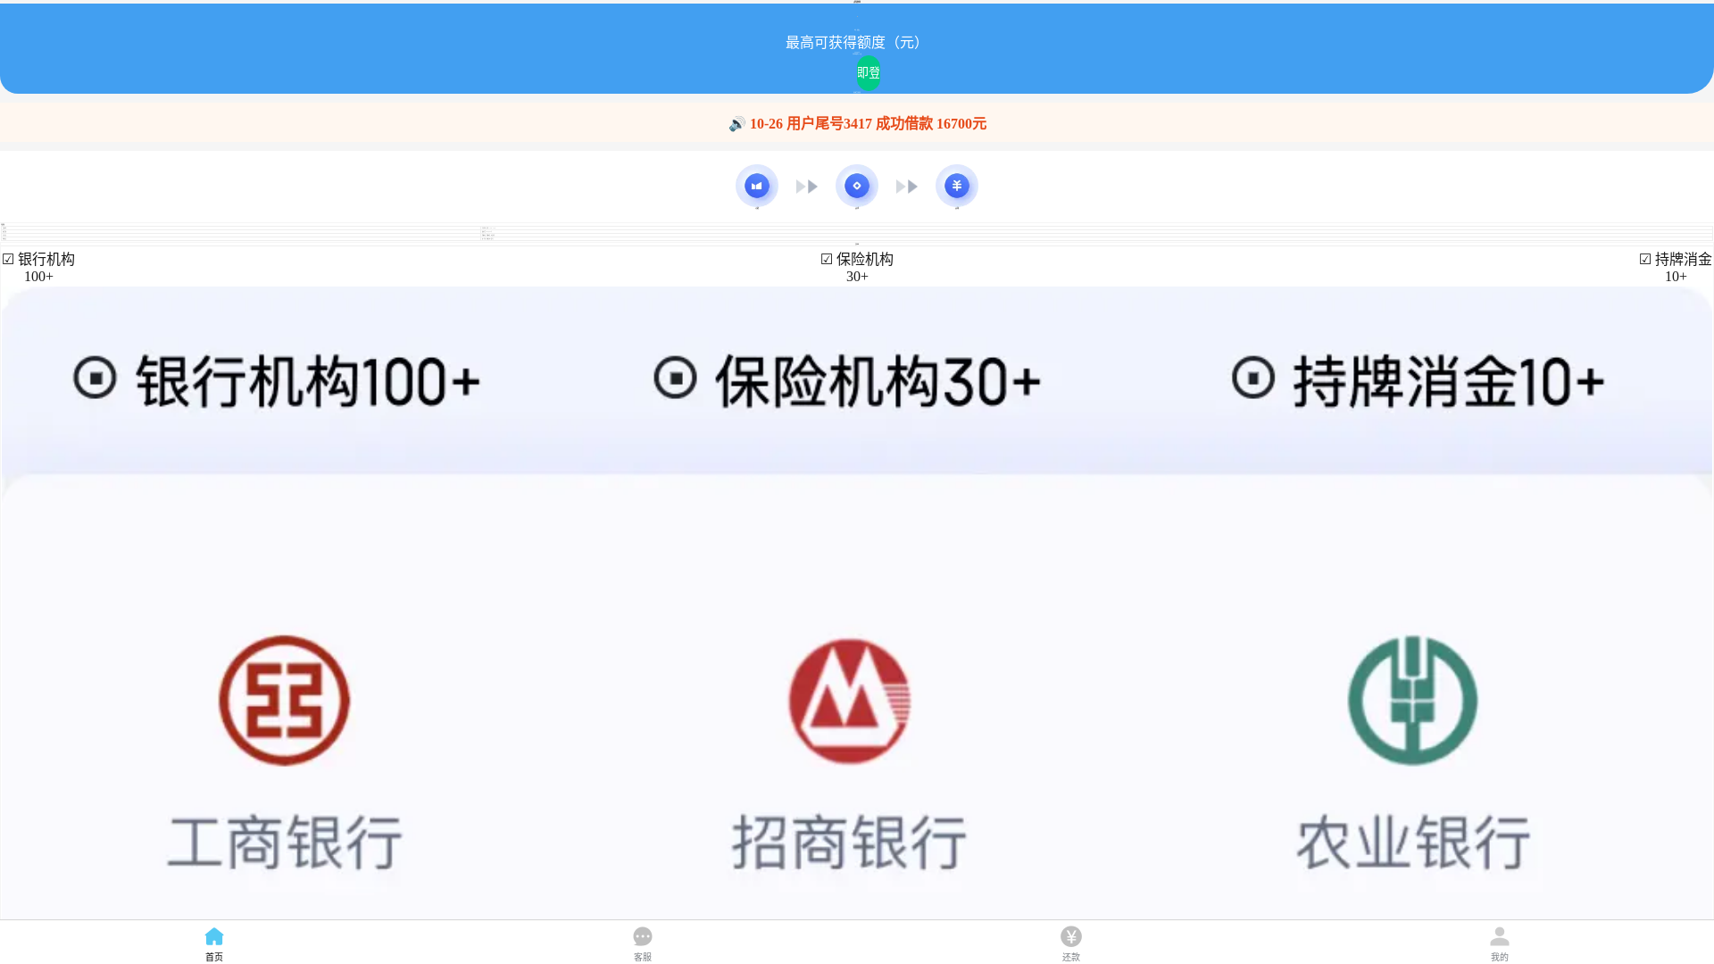Open the 还款 repayment tab
The image size is (1714, 964).
(x=1071, y=943)
